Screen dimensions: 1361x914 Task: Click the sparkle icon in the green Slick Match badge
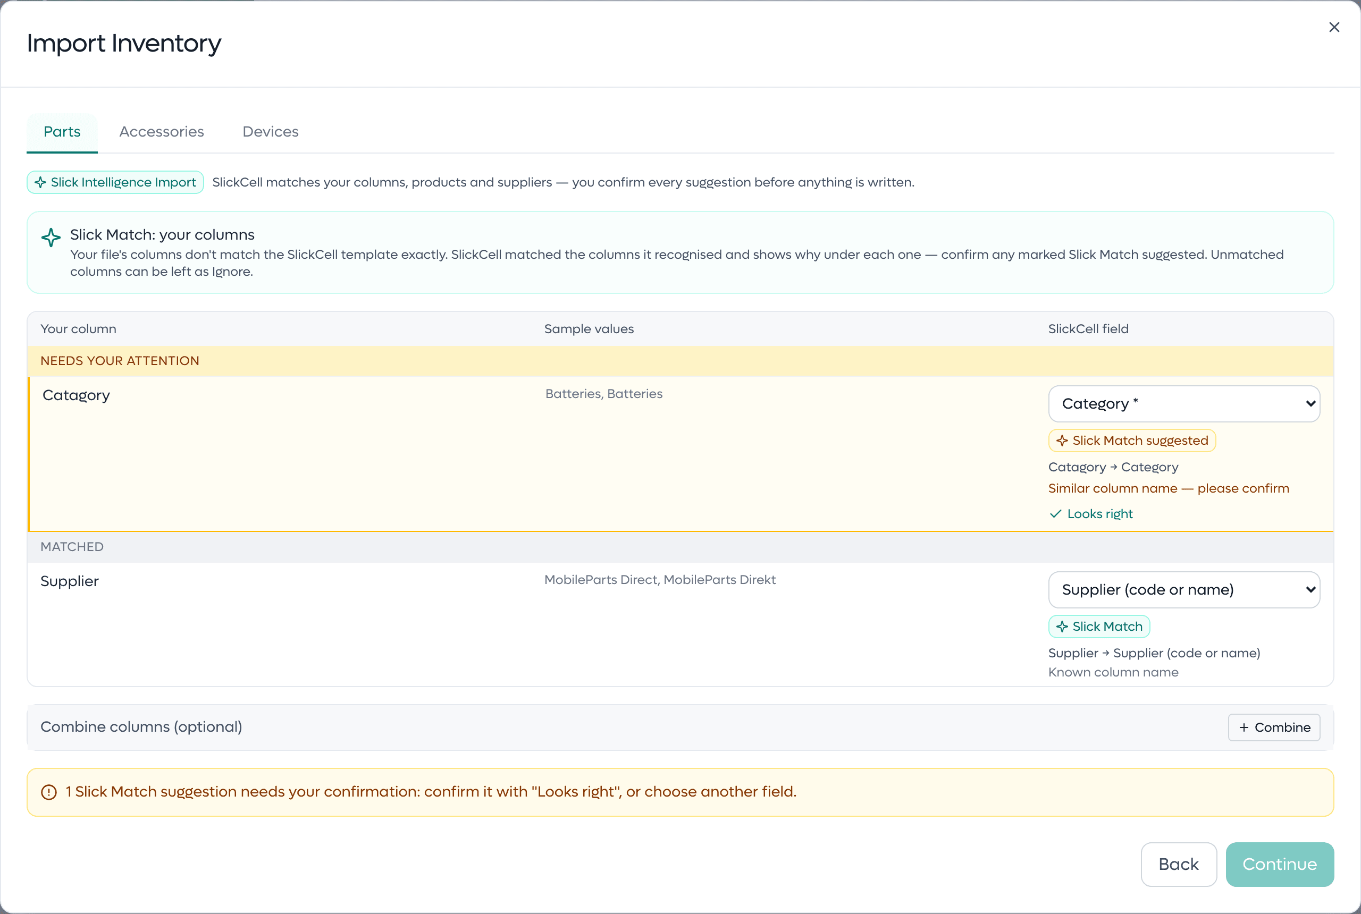coord(1062,627)
